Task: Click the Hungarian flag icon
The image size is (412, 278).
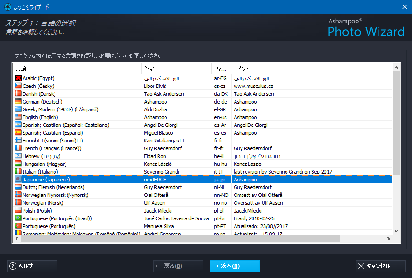Action: 18,164
